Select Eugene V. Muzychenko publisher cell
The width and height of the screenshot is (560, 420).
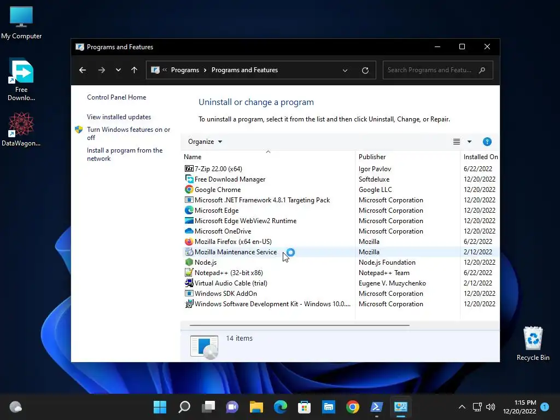point(392,283)
